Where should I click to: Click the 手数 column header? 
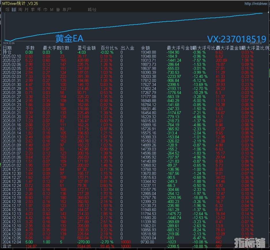[30, 48]
